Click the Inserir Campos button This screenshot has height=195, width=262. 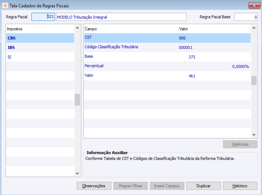167,186
